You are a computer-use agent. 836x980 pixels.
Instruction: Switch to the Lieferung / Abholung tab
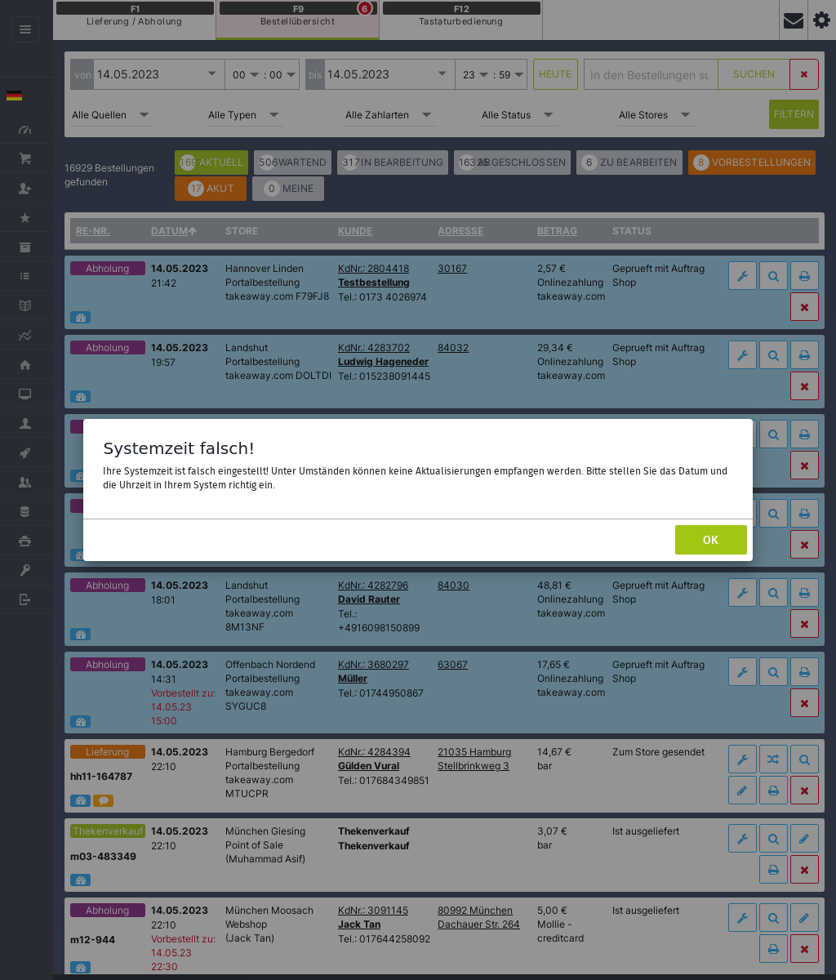click(135, 16)
